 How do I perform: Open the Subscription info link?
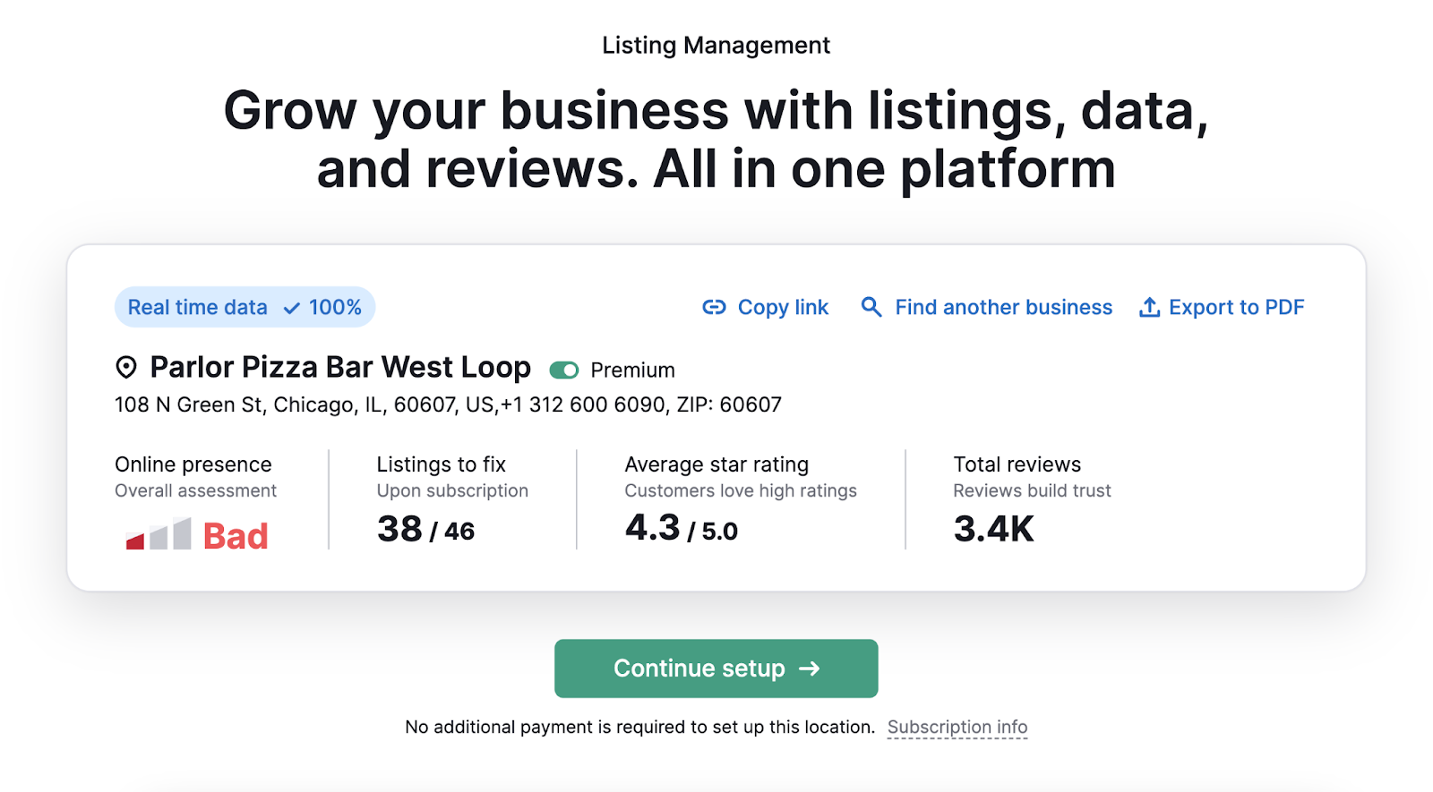pyautogui.click(x=957, y=728)
